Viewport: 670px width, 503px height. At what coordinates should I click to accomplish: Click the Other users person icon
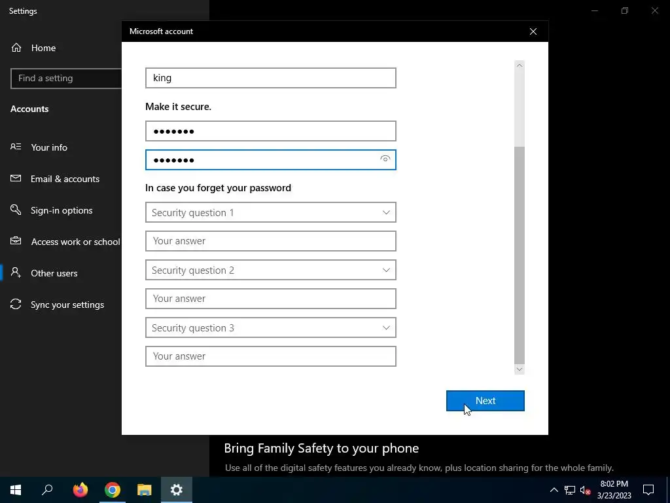16,272
